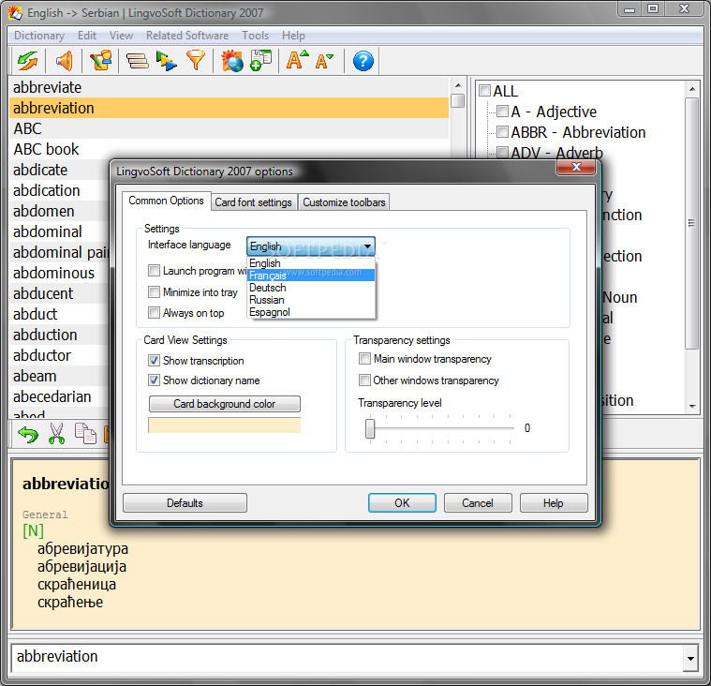The width and height of the screenshot is (711, 686).
Task: Check the ALL parts of speech box
Action: pyautogui.click(x=484, y=90)
